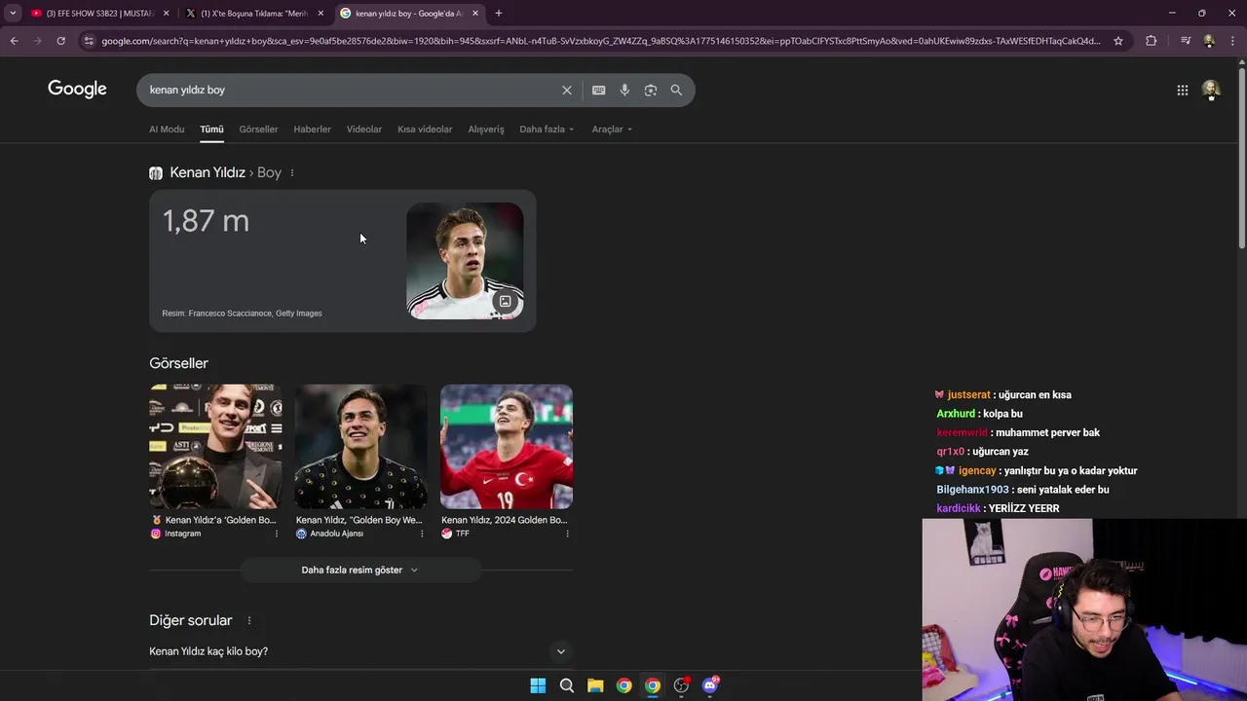1247x701 pixels.
Task: View site information icon in address bar
Action: [x=89, y=41]
